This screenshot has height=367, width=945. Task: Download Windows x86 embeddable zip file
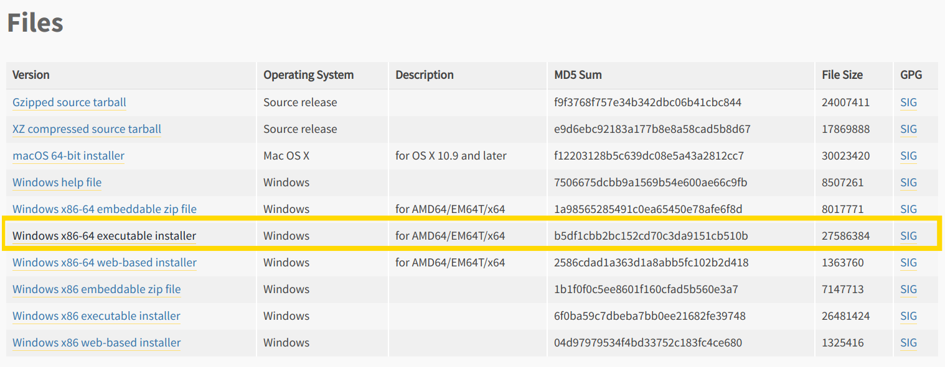click(x=96, y=289)
